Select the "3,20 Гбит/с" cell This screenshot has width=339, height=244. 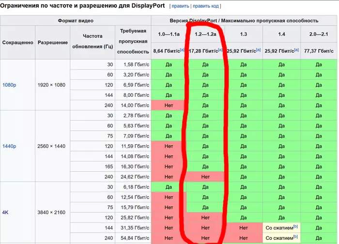(133, 75)
